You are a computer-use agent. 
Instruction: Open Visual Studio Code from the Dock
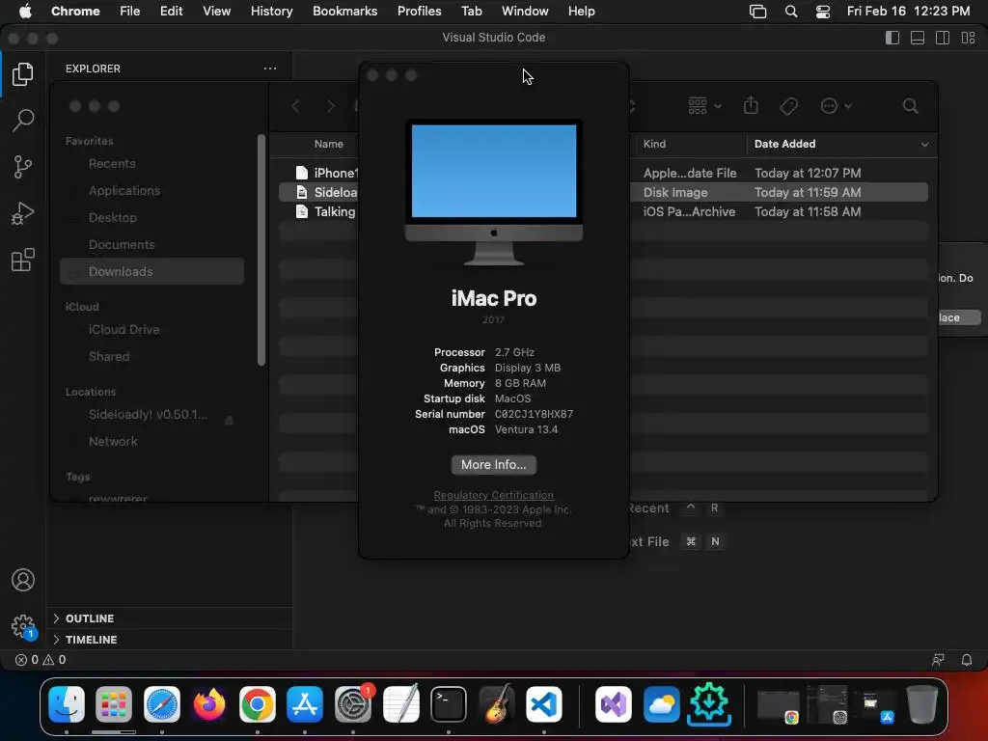544,704
